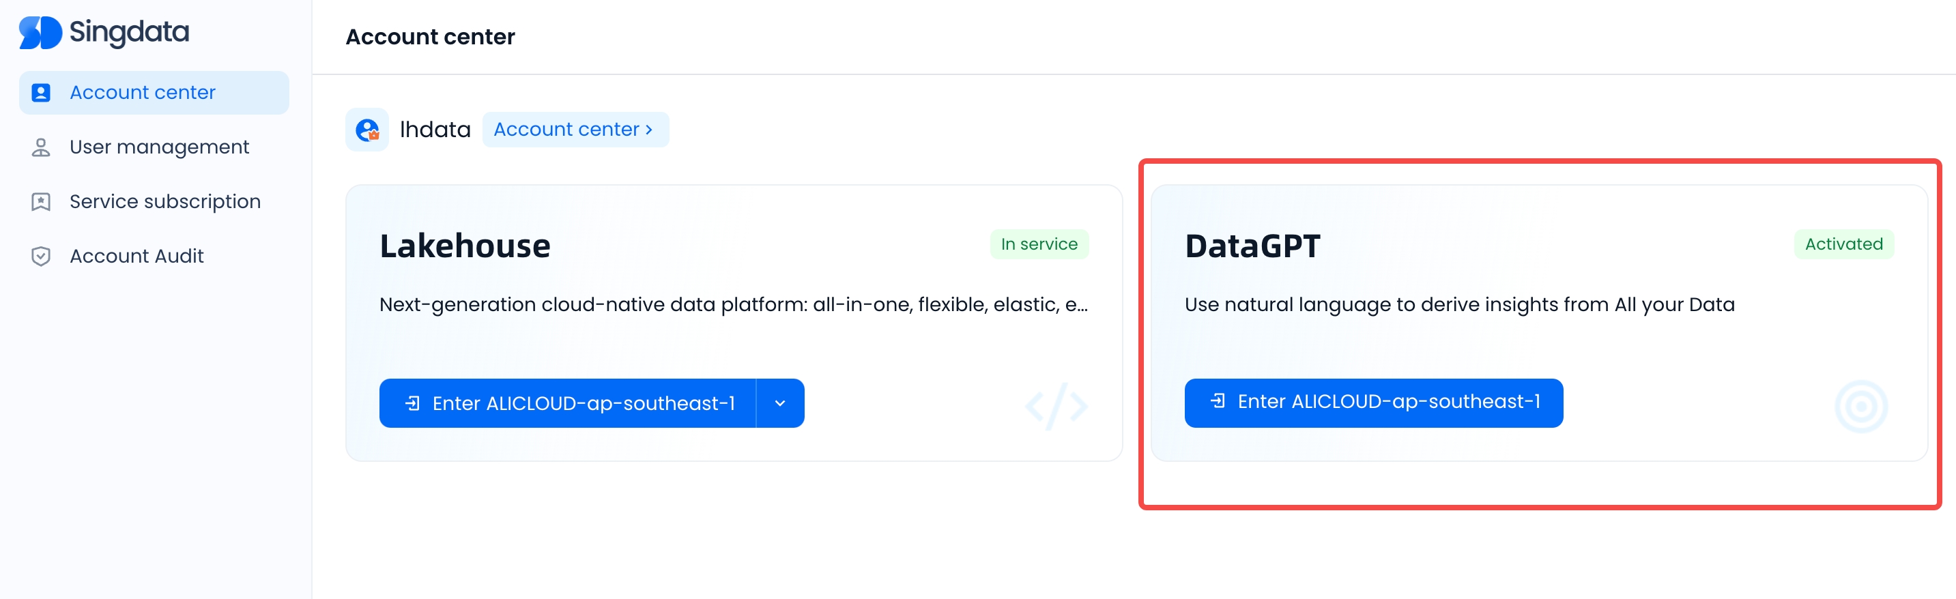Click enter icon on DataGPT button
This screenshot has width=1956, height=599.
tap(1217, 401)
